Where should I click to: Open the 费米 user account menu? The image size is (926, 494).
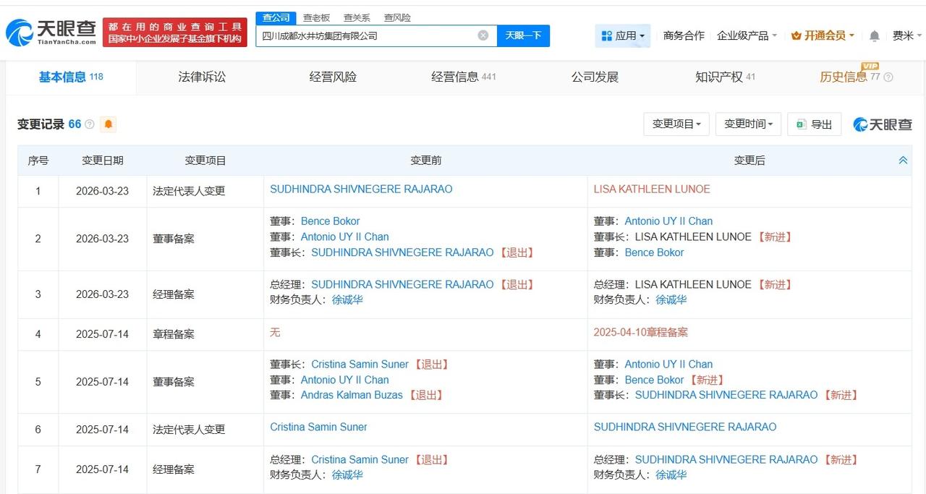tap(907, 35)
